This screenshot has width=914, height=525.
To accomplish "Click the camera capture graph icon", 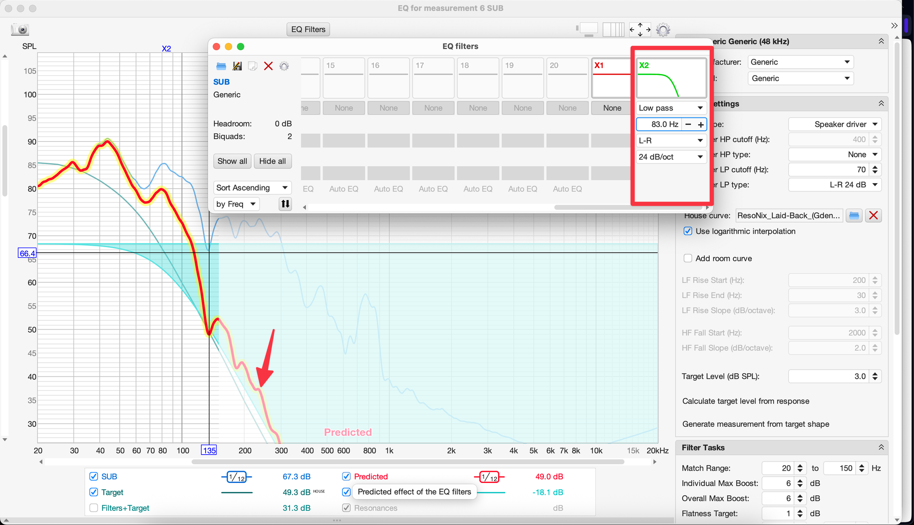I will (x=20, y=30).
